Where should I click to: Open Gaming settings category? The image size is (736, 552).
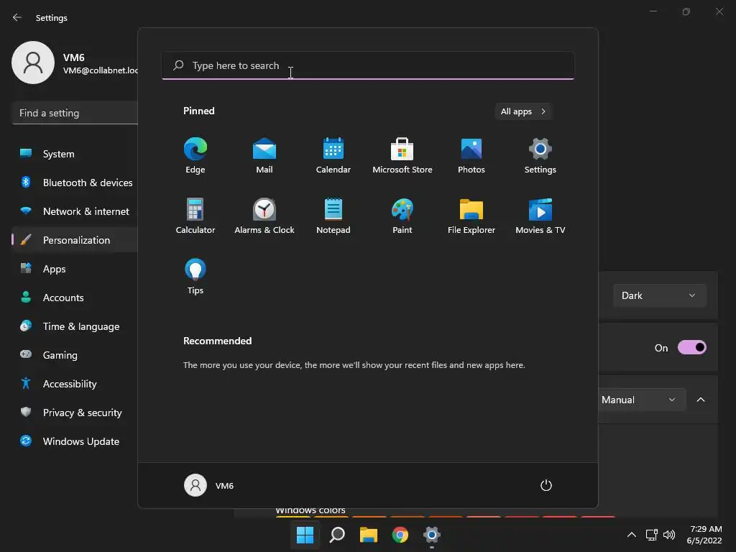[75, 355]
